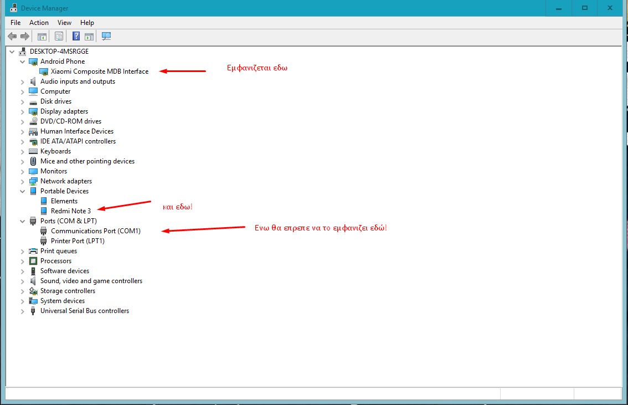Collapse the Ports (COM & LPT) category
Image resolution: width=628 pixels, height=405 pixels.
22,221
